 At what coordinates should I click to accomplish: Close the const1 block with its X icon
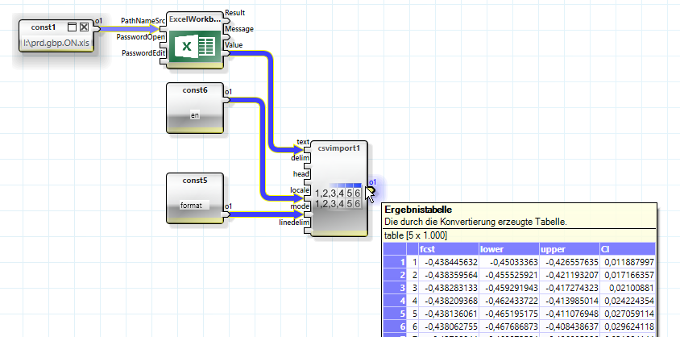coord(84,27)
